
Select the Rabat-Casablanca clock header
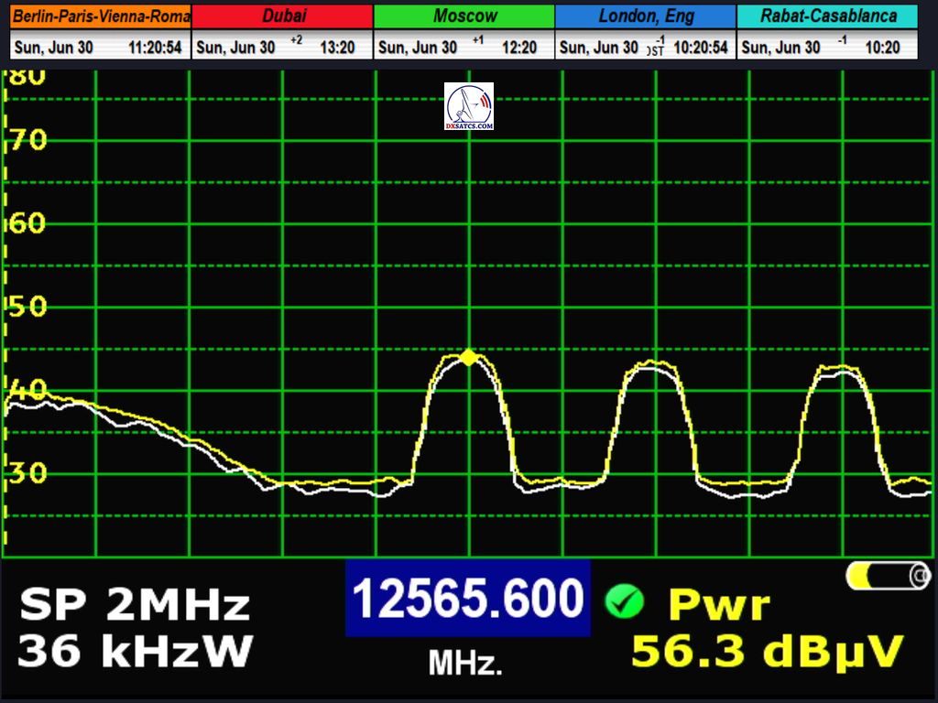point(828,16)
